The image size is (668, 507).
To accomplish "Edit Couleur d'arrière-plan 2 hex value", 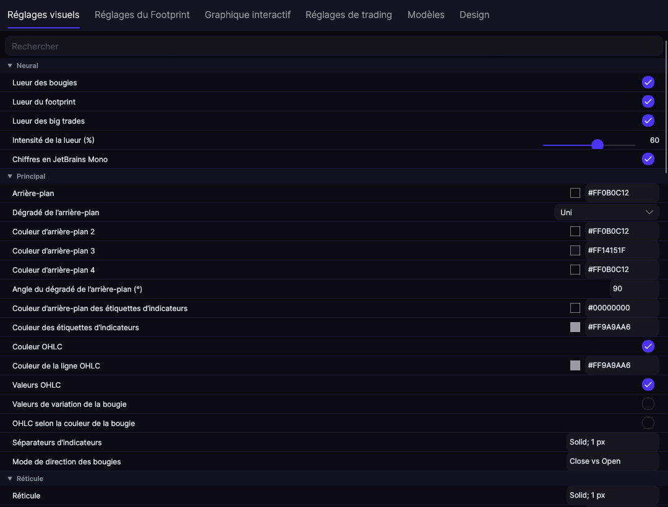I will (x=622, y=231).
